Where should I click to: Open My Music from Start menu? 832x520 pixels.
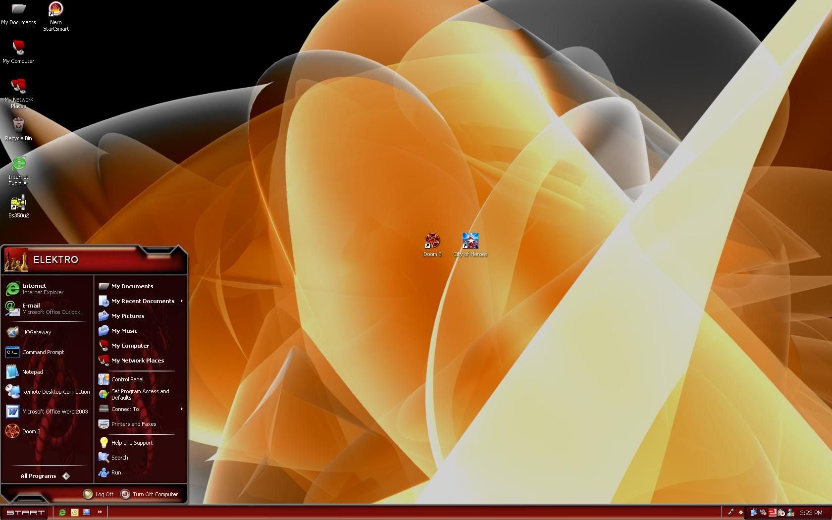pyautogui.click(x=141, y=331)
